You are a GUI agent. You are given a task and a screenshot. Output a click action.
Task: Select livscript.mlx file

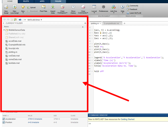pos(12,48)
